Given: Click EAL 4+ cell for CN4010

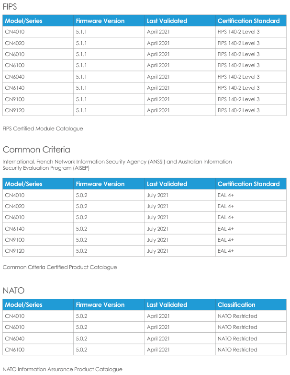Looking at the screenshot, I should 251,195.
